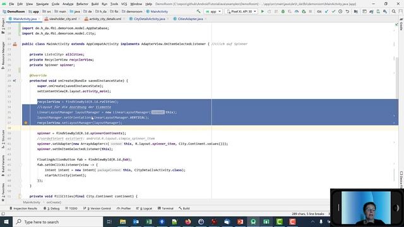Open the Terminal tool window
The image size is (404, 227).
point(165,208)
